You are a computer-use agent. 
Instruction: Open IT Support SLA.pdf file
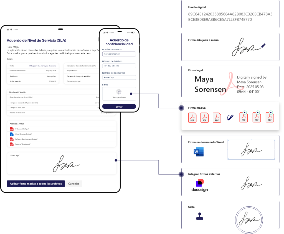[22, 129]
